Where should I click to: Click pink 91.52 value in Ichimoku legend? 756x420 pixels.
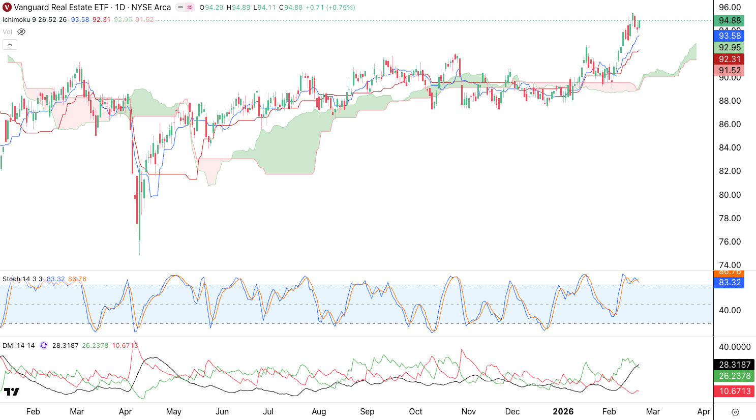click(x=144, y=19)
